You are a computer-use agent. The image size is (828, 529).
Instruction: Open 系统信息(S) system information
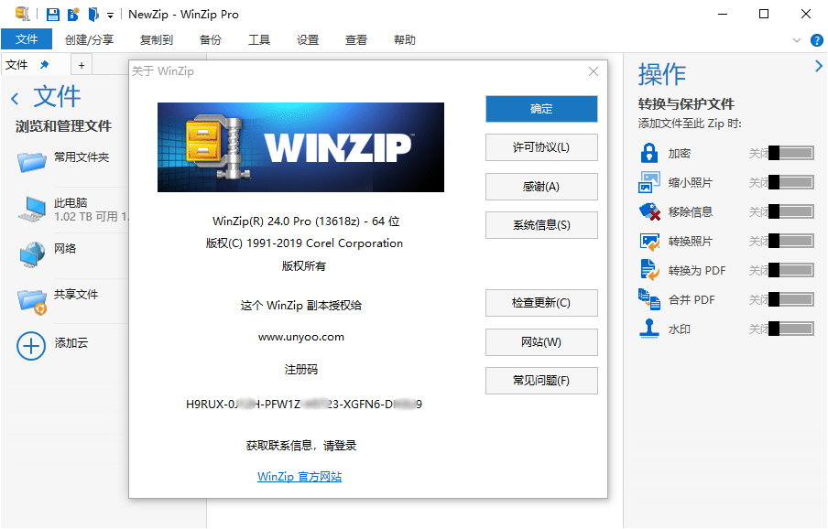pyautogui.click(x=541, y=225)
